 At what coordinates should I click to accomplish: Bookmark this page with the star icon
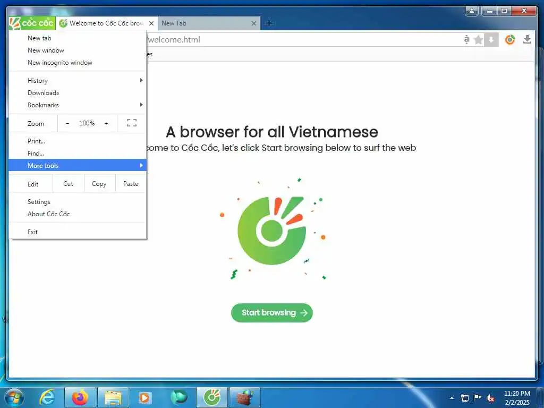[x=479, y=40]
